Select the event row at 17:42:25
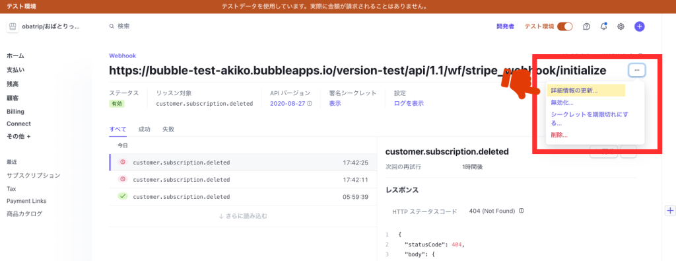The width and height of the screenshot is (676, 261). pyautogui.click(x=243, y=162)
